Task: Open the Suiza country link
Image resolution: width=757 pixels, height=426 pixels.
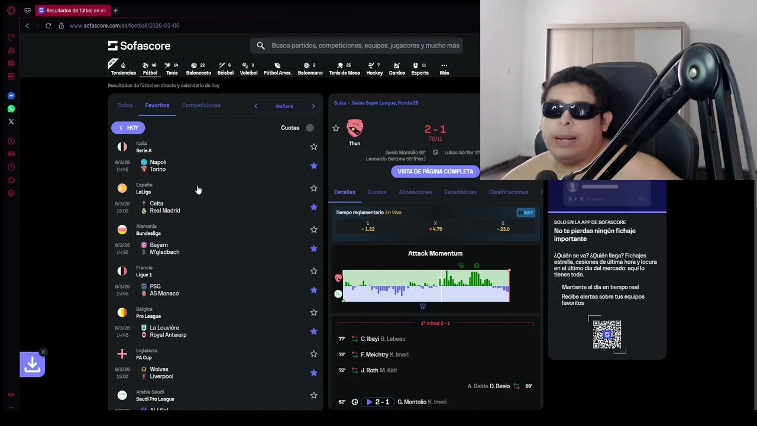Action: tap(340, 103)
